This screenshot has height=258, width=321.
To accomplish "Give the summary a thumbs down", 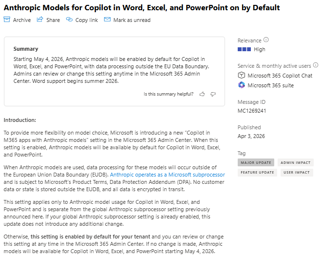I will 213,94.
